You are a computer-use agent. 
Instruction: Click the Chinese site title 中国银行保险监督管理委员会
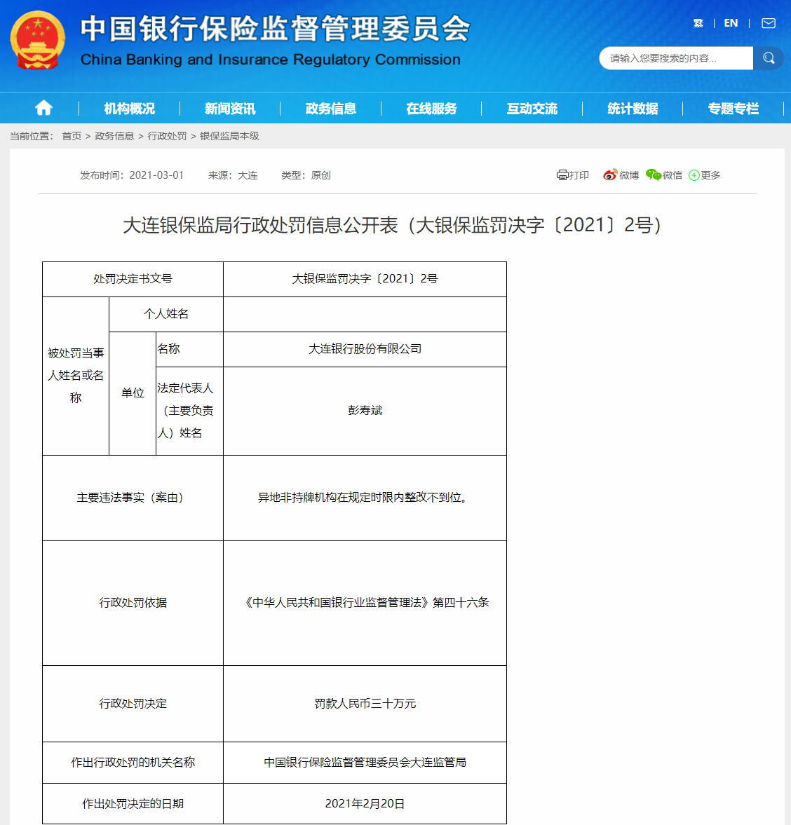(276, 29)
